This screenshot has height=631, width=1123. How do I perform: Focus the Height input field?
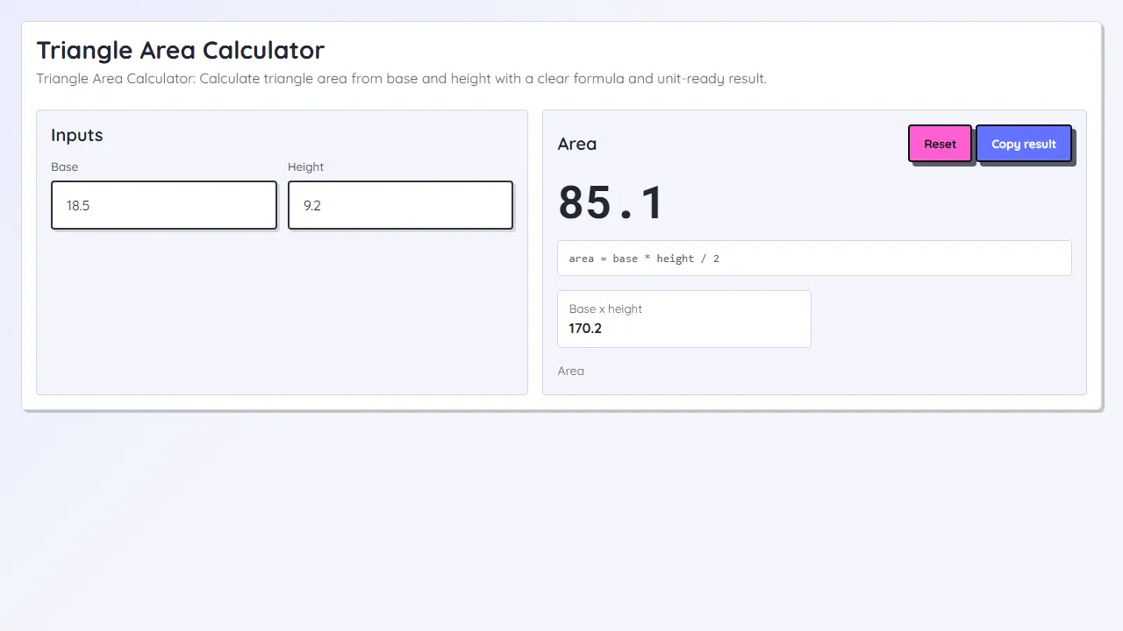(400, 205)
